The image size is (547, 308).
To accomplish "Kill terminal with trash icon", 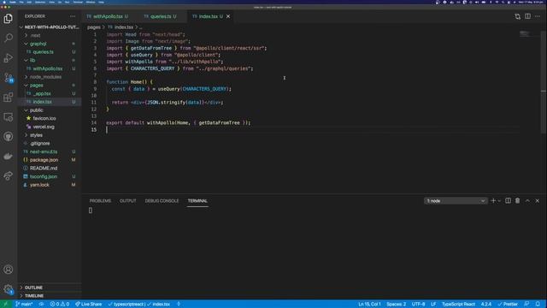I will point(518,201).
